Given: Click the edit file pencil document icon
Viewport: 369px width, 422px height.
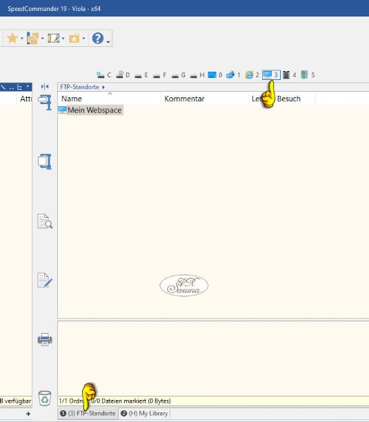Looking at the screenshot, I should tap(45, 280).
